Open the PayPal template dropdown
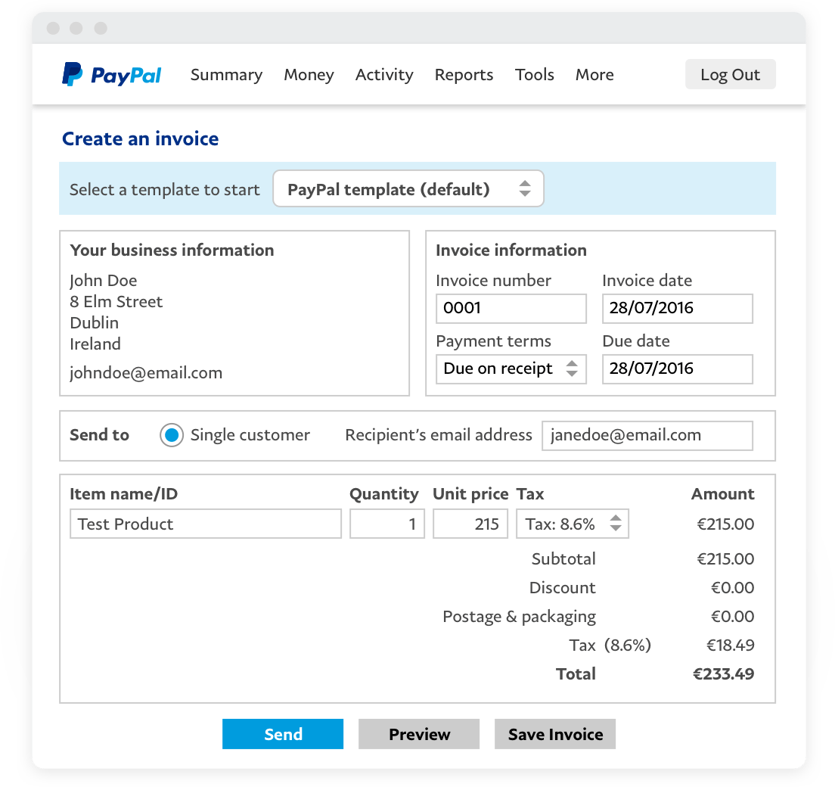835x787 pixels. [x=408, y=189]
